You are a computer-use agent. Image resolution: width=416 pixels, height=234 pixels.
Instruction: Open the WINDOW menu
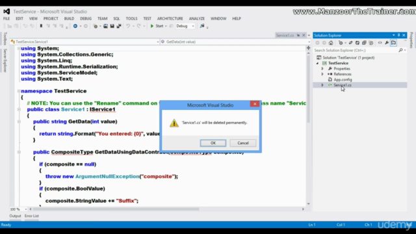[218, 19]
